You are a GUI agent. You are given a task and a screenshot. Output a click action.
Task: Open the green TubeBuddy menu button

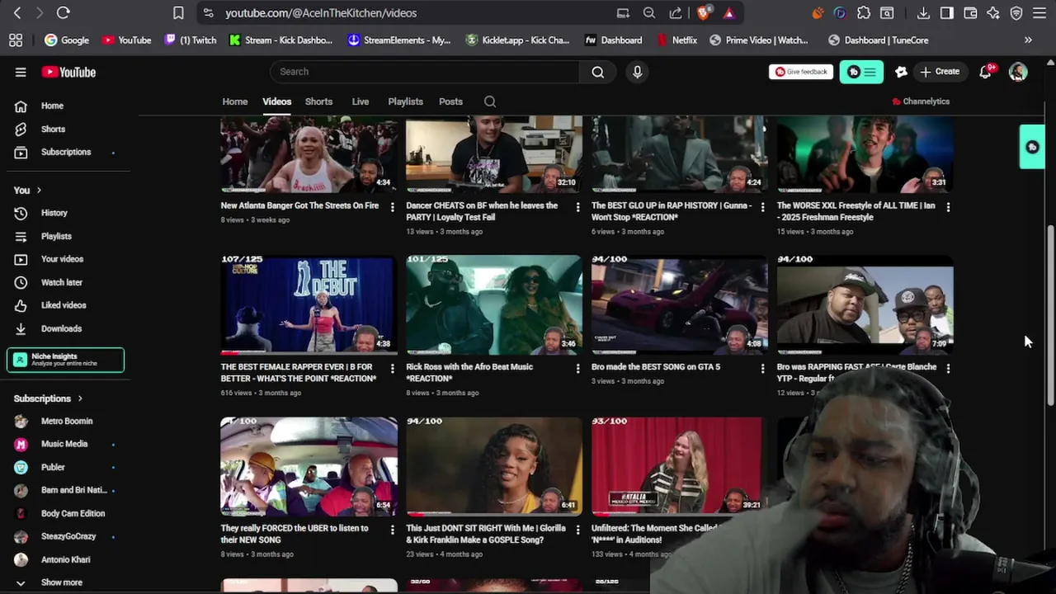tap(861, 72)
